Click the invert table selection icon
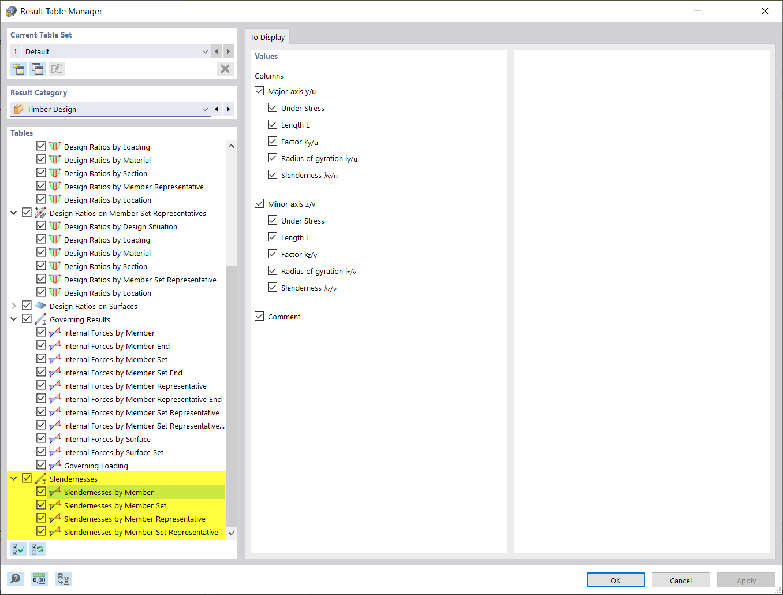The height and width of the screenshot is (595, 783). pyautogui.click(x=38, y=549)
